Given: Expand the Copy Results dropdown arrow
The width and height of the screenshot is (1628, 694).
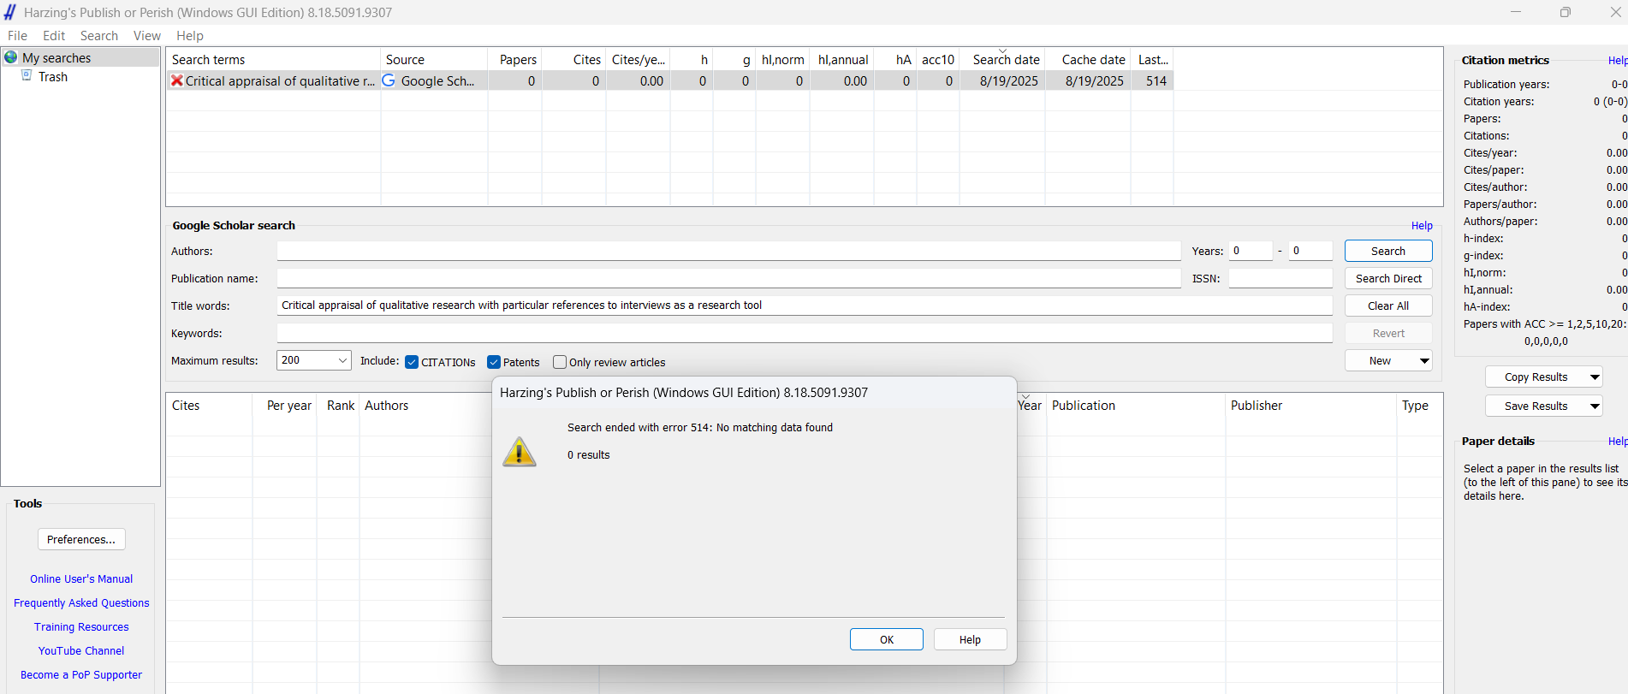Looking at the screenshot, I should pos(1595,377).
